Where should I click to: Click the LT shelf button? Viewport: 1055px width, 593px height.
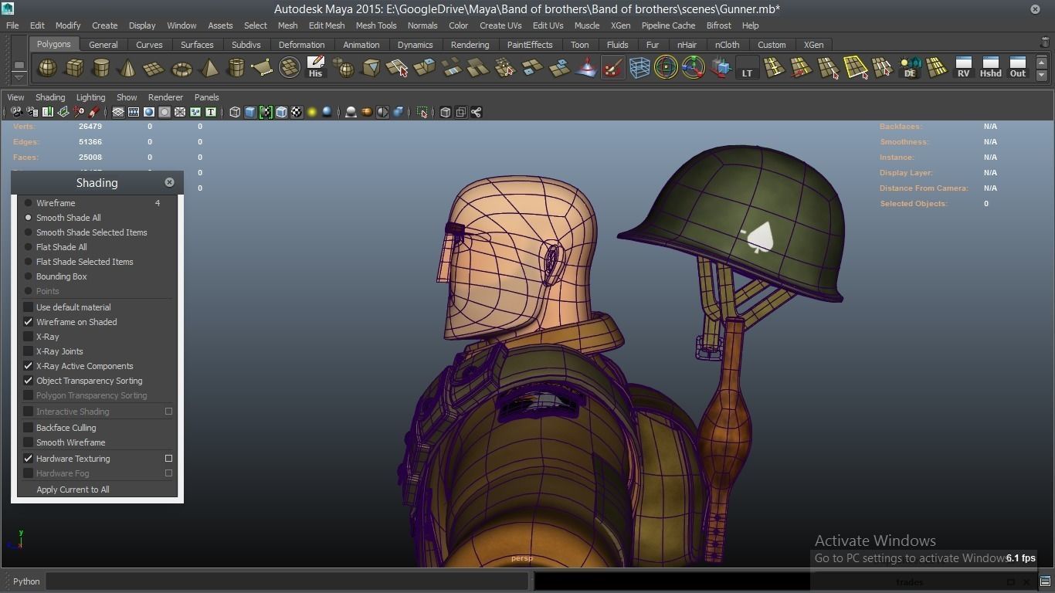point(747,68)
